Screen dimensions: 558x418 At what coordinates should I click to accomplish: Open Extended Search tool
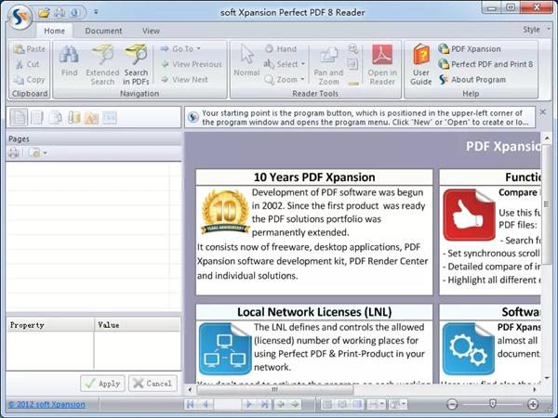coord(102,65)
